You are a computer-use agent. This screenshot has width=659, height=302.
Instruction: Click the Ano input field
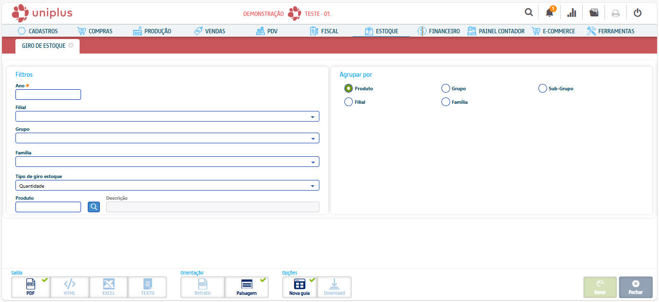pos(48,95)
